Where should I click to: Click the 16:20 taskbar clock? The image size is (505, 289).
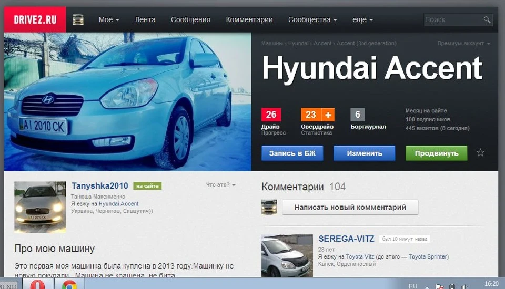[x=491, y=284]
